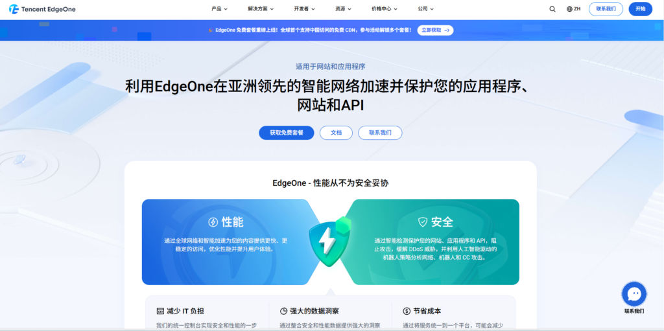Open the search magnifier icon
This screenshot has width=664, height=331.
click(x=552, y=9)
